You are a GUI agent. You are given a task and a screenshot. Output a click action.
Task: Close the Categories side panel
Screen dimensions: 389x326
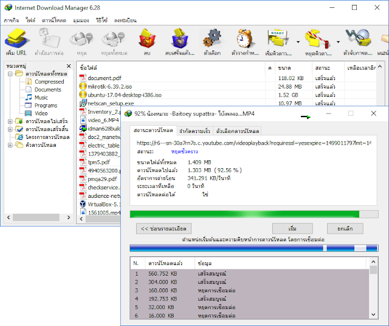pos(69,66)
